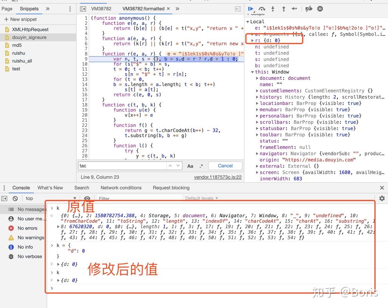This screenshot has width=388, height=308.
Task: Create a live expression using the eye icon
Action: coord(87,198)
